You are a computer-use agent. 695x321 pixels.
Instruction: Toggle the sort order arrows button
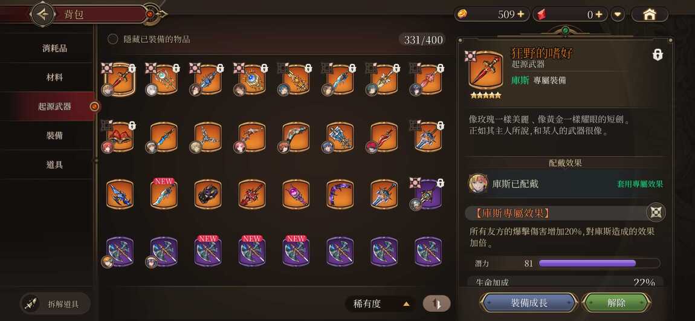(x=436, y=303)
